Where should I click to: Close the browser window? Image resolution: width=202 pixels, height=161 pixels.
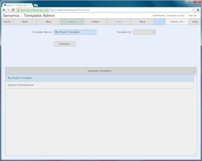(197, 2)
